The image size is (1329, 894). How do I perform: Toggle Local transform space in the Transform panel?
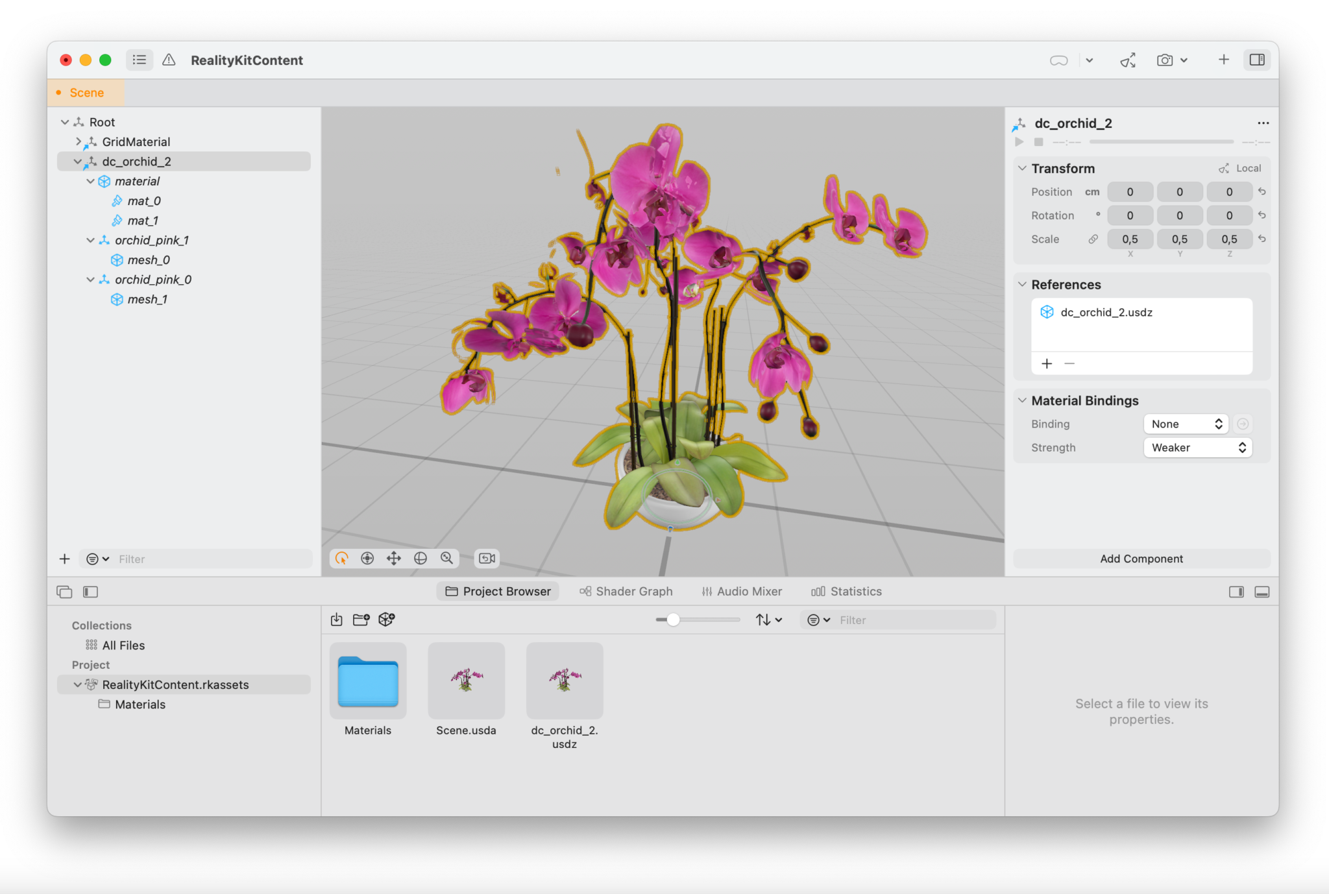pos(1239,168)
